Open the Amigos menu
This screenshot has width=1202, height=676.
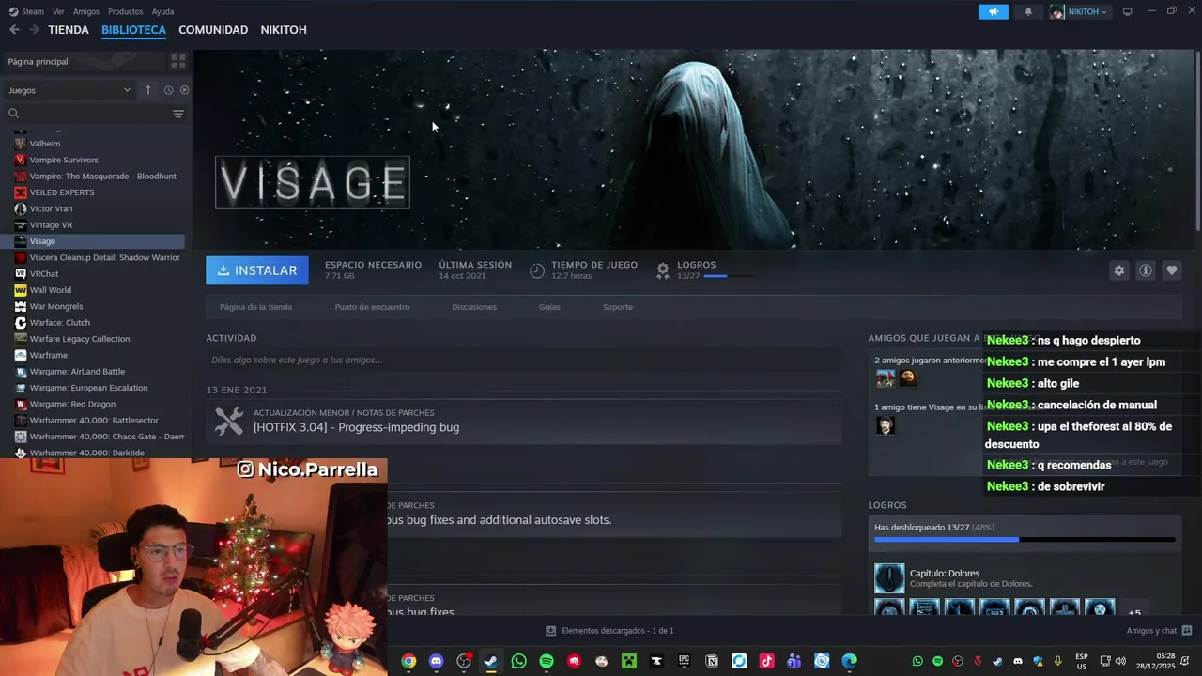coord(86,12)
